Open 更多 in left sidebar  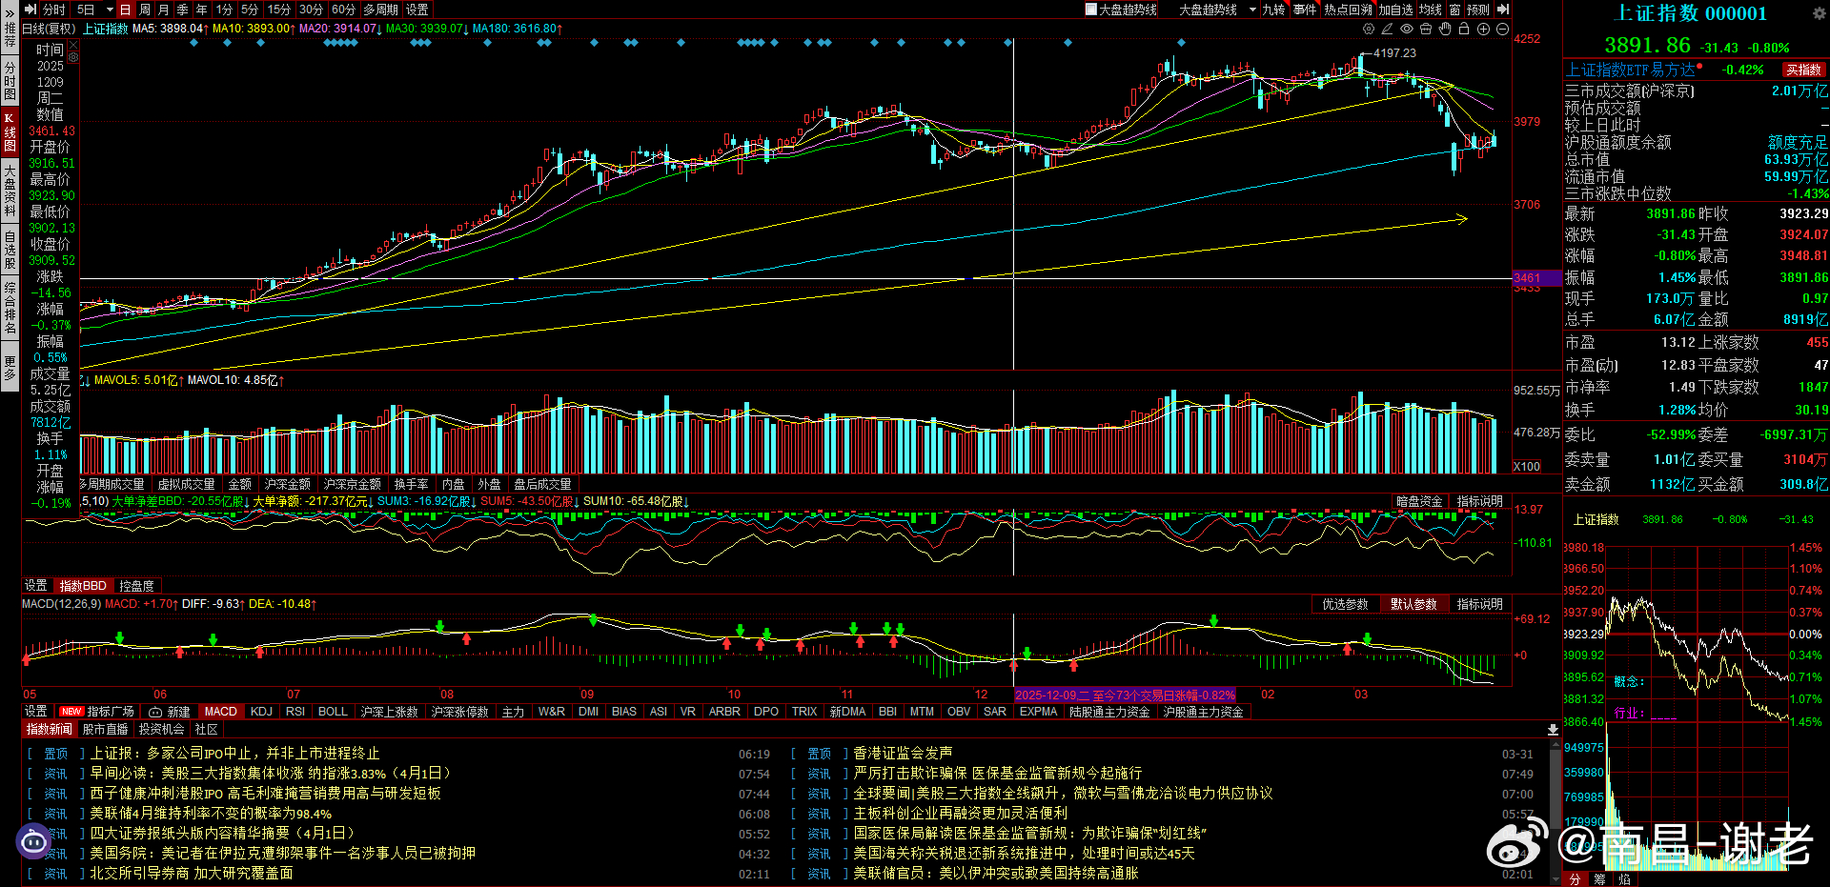coord(10,368)
